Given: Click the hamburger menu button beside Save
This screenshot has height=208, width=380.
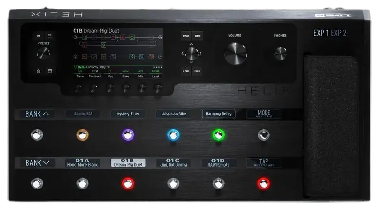Looking at the screenshot, I should [x=50, y=36].
